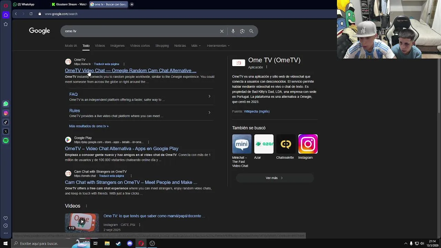Screen dimensions: 441x248
Task: Open options for CATE.PSi Instagram video
Action: point(140,225)
